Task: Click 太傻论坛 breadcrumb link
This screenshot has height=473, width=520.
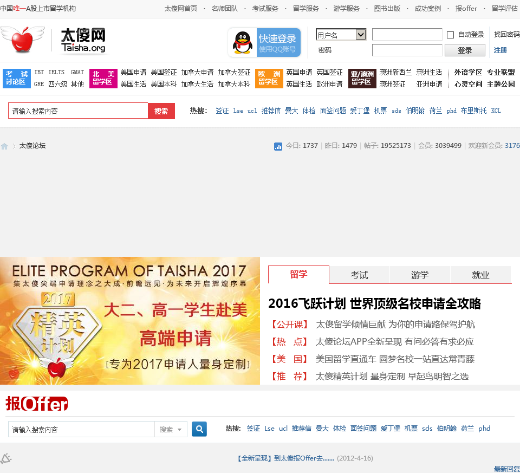Action: point(32,146)
